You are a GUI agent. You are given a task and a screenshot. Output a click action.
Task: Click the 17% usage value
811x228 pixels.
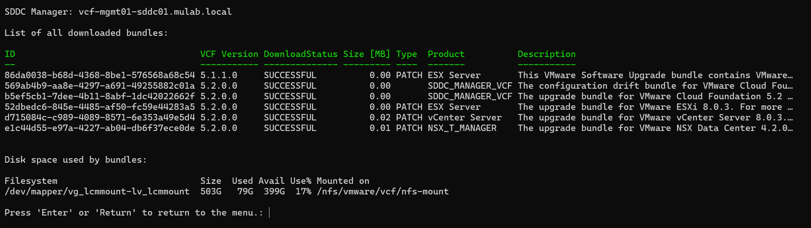[303, 191]
